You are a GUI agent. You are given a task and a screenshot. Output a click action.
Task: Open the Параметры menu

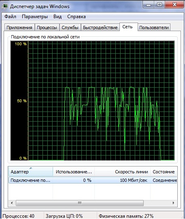click(35, 17)
